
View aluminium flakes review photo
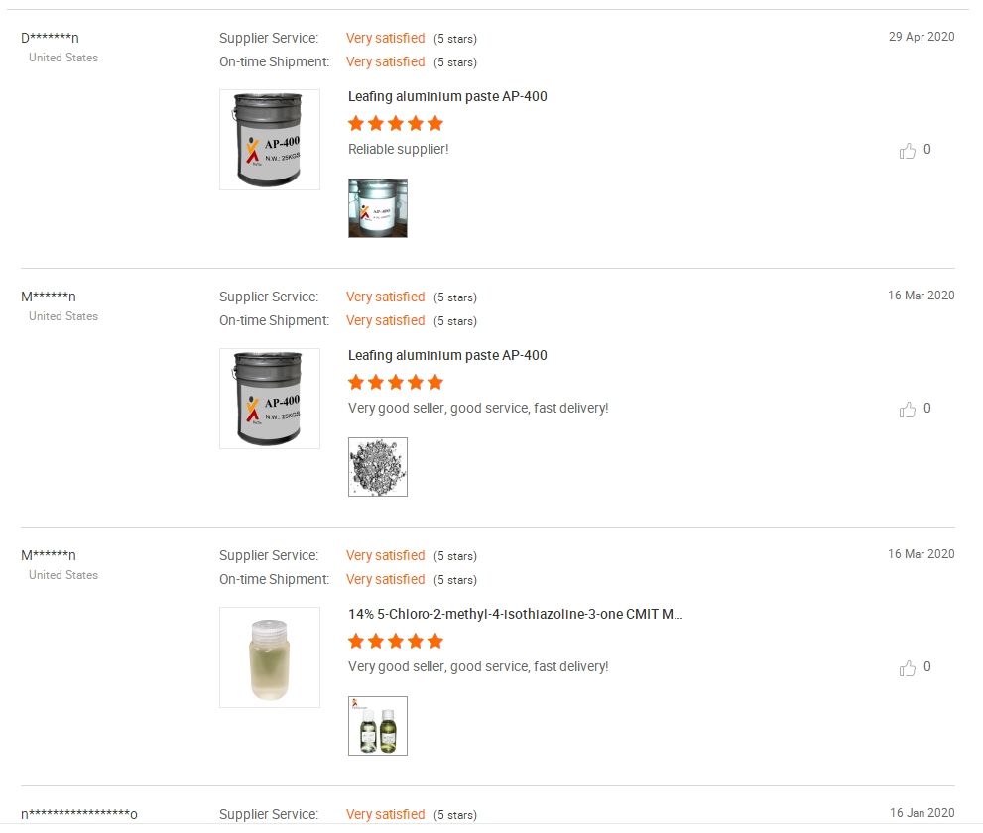tap(378, 467)
